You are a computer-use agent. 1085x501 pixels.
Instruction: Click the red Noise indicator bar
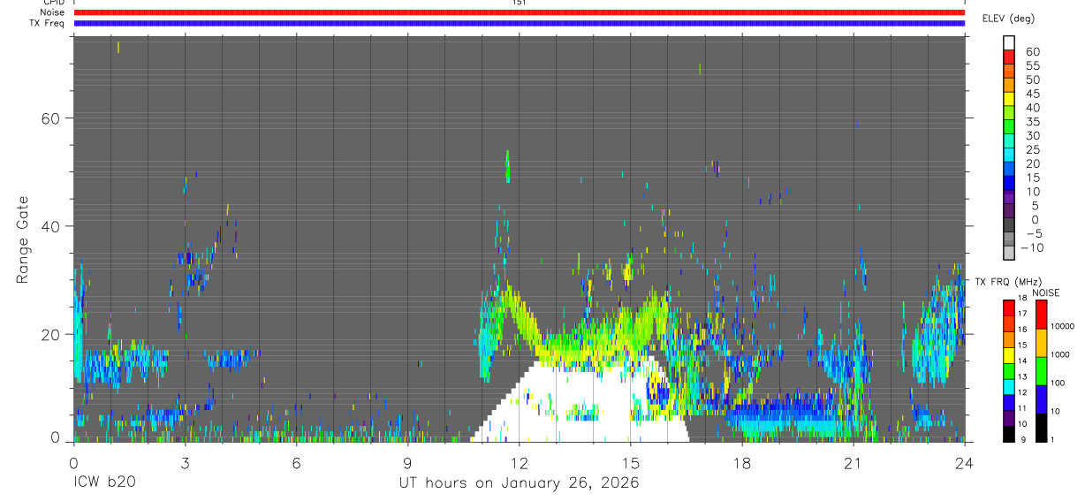520,12
